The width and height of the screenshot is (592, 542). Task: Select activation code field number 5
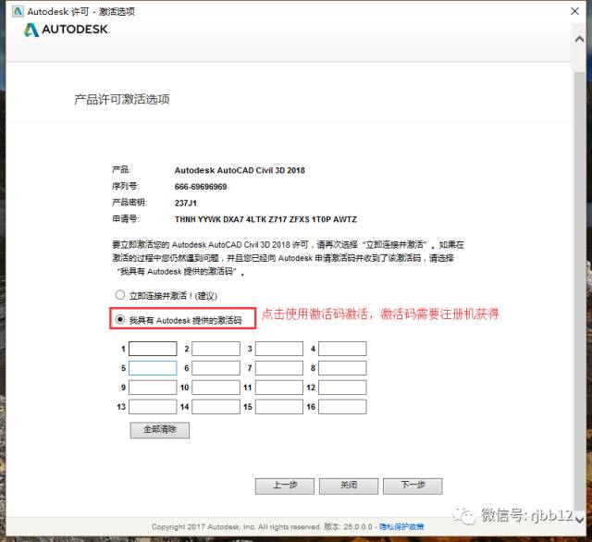pos(153,368)
